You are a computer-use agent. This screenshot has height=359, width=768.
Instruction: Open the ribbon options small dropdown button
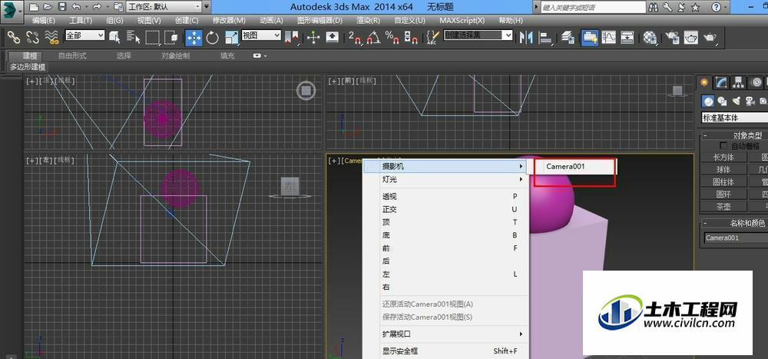pos(260,56)
